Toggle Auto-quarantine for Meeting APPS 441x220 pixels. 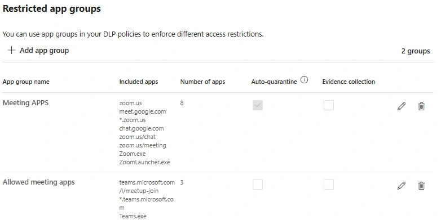[258, 105]
